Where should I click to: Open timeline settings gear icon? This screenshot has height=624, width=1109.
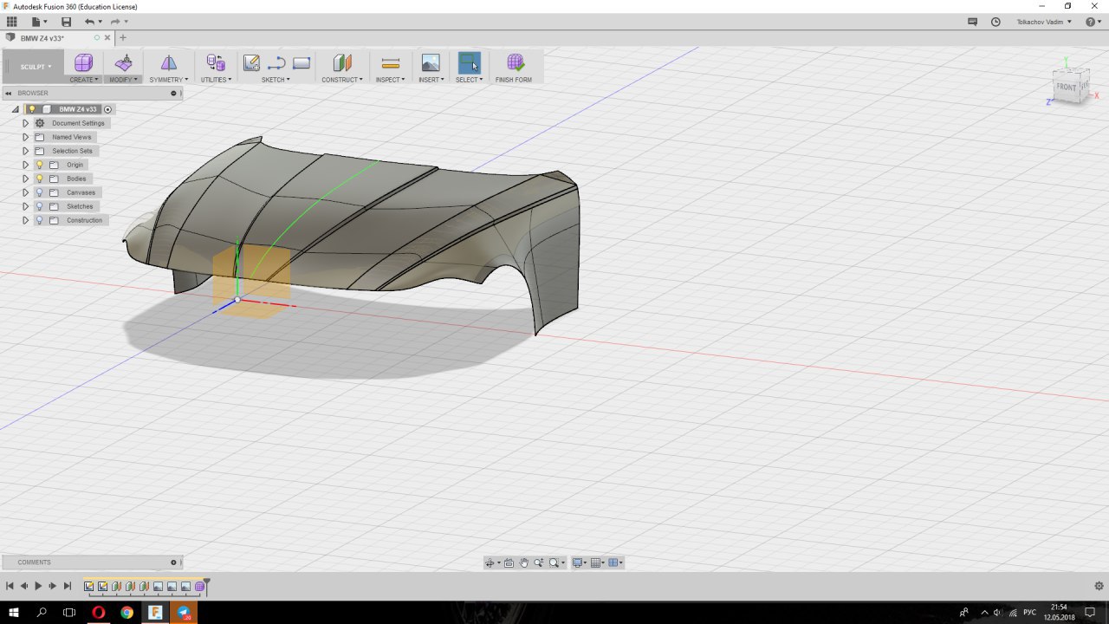[x=1099, y=586]
